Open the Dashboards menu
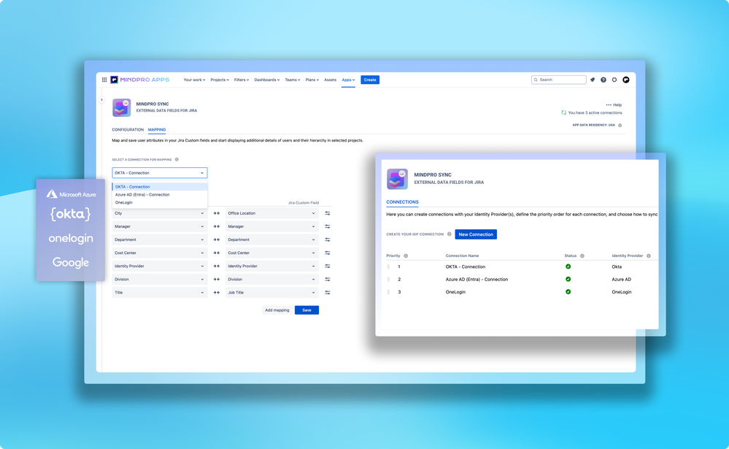729x449 pixels. click(x=267, y=80)
